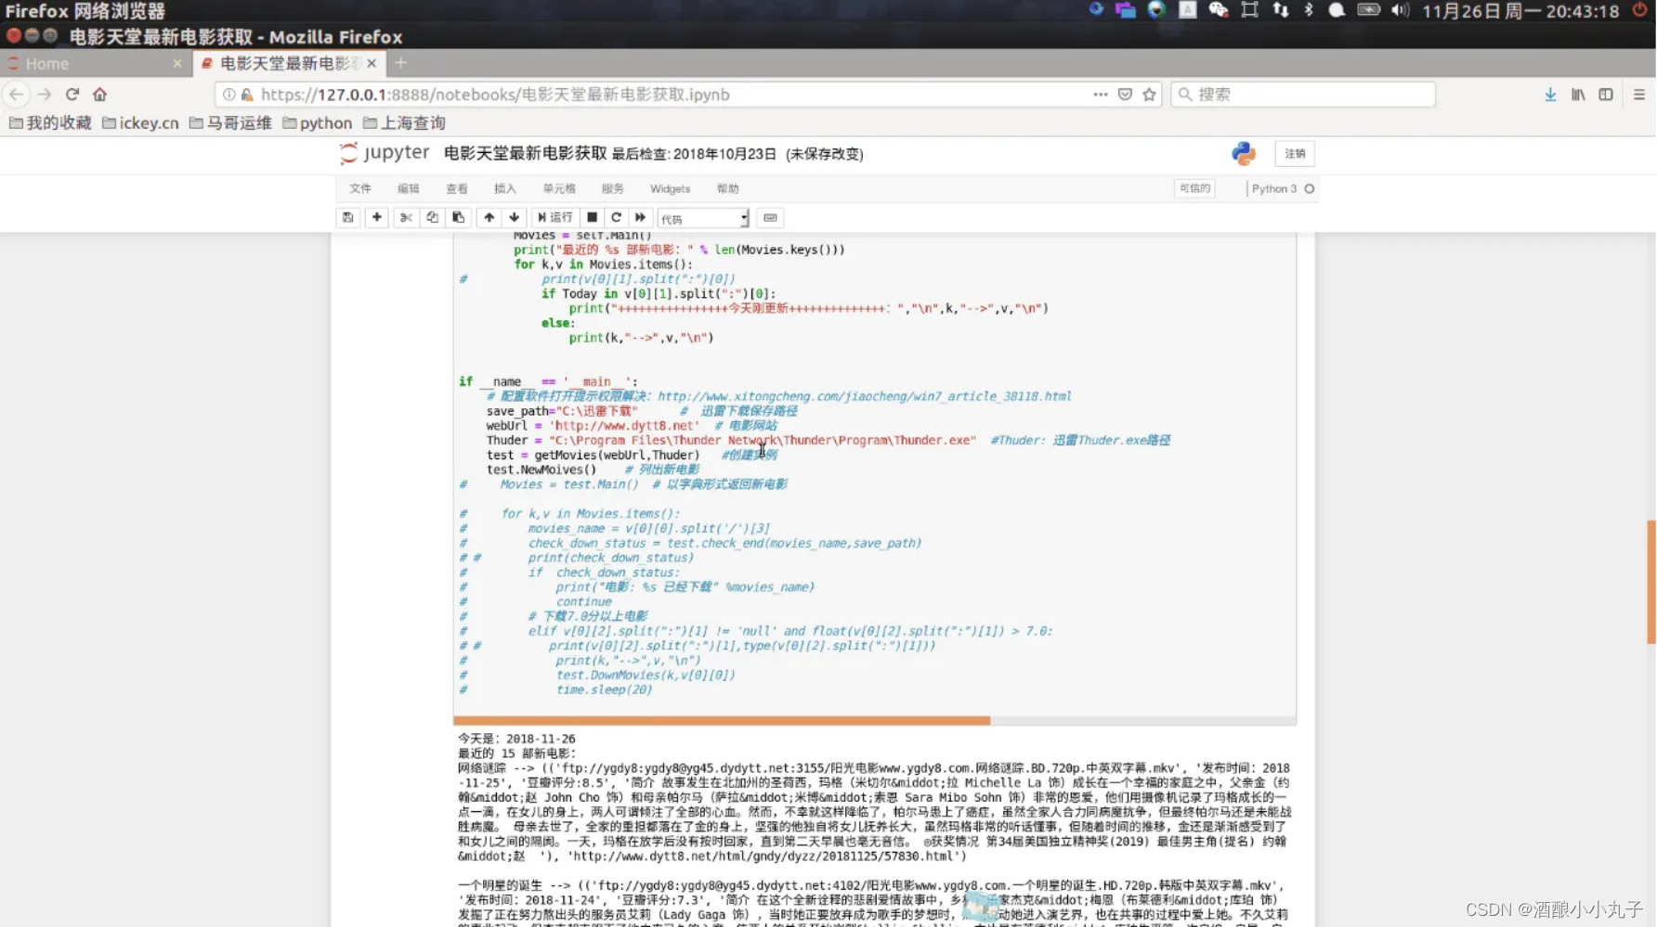Interrupt the kernel with the stop icon
Screen dimensions: 1657x927
pos(593,217)
